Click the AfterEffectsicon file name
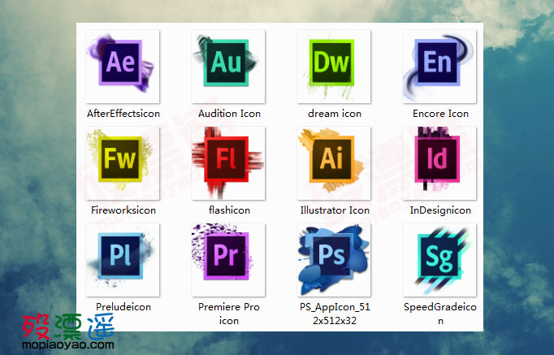Image resolution: width=554 pixels, height=355 pixels. point(123,114)
